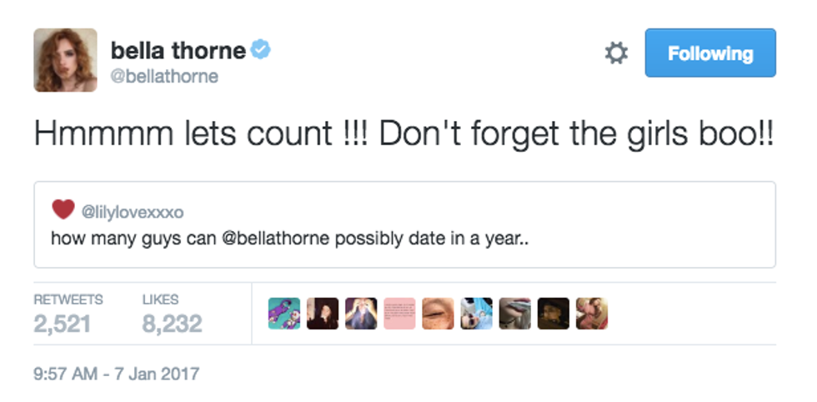Select the pink text-filled square avatar
817x402 pixels.
pyautogui.click(x=399, y=314)
